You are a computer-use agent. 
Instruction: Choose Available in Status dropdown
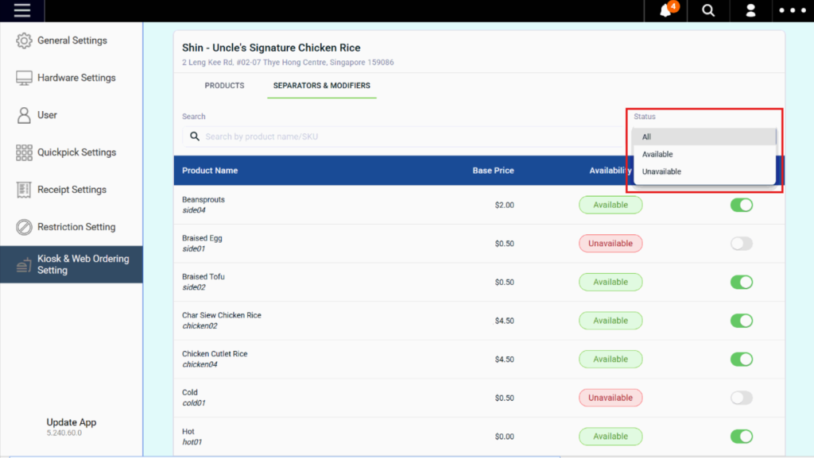click(x=704, y=155)
